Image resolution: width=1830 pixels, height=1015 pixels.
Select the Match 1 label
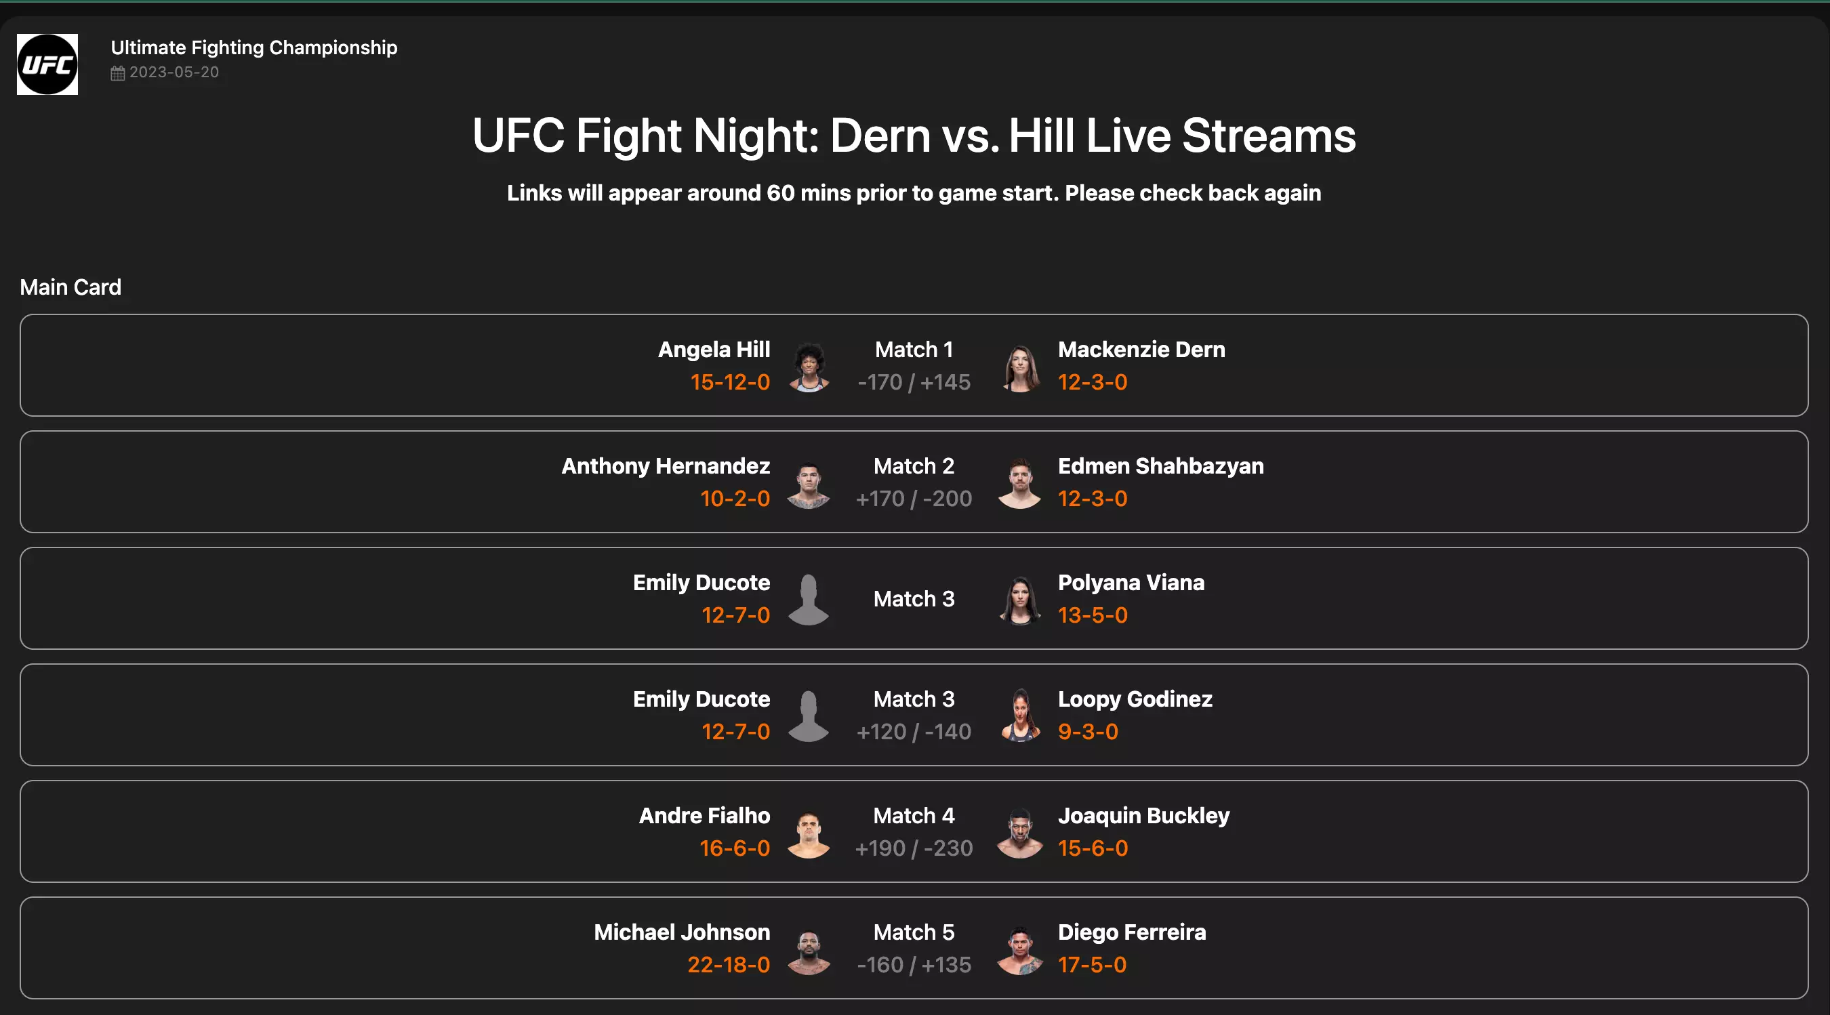coord(914,350)
